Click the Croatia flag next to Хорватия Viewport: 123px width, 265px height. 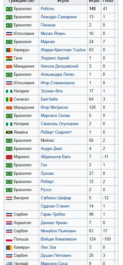[x=9, y=223]
